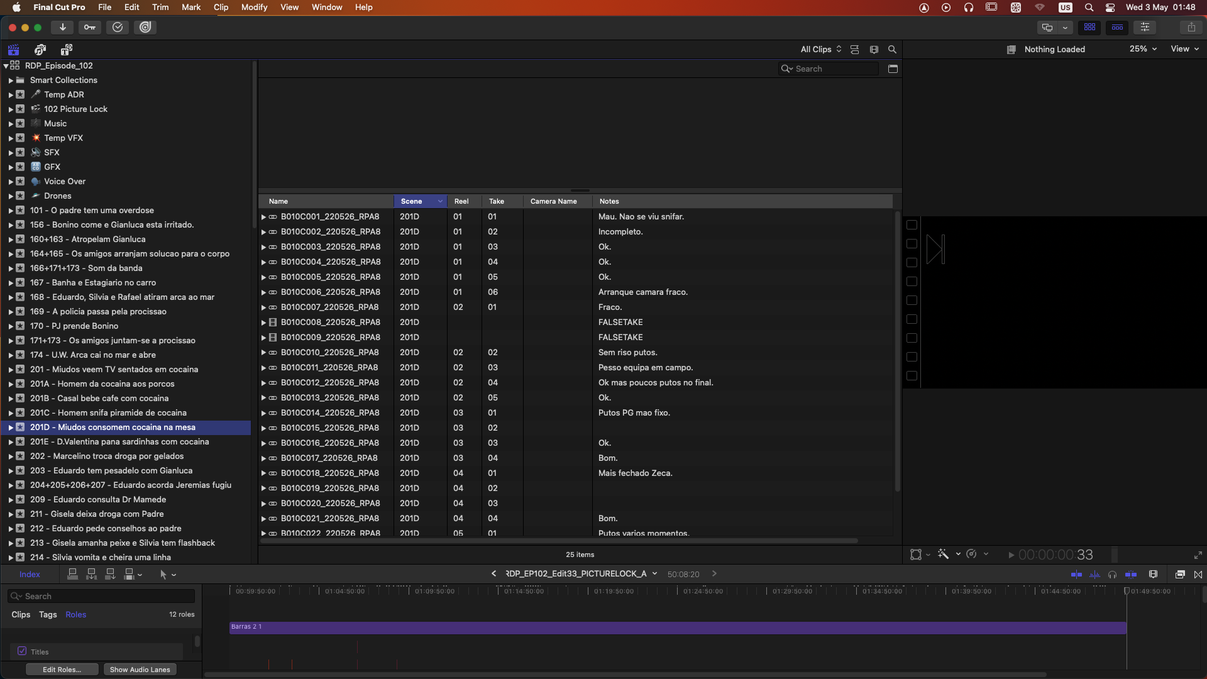Click the Edit Roles button
Screen dimensions: 1207x679
click(x=62, y=670)
